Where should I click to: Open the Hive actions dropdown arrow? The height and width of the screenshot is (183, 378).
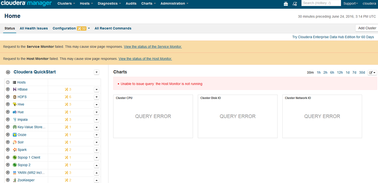pos(96,104)
